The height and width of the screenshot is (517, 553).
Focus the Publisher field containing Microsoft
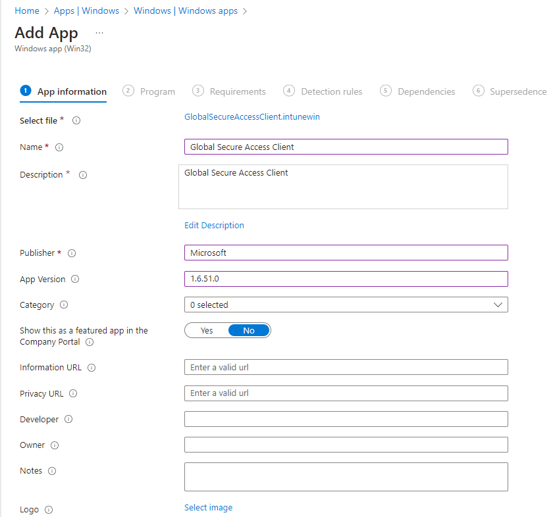346,253
